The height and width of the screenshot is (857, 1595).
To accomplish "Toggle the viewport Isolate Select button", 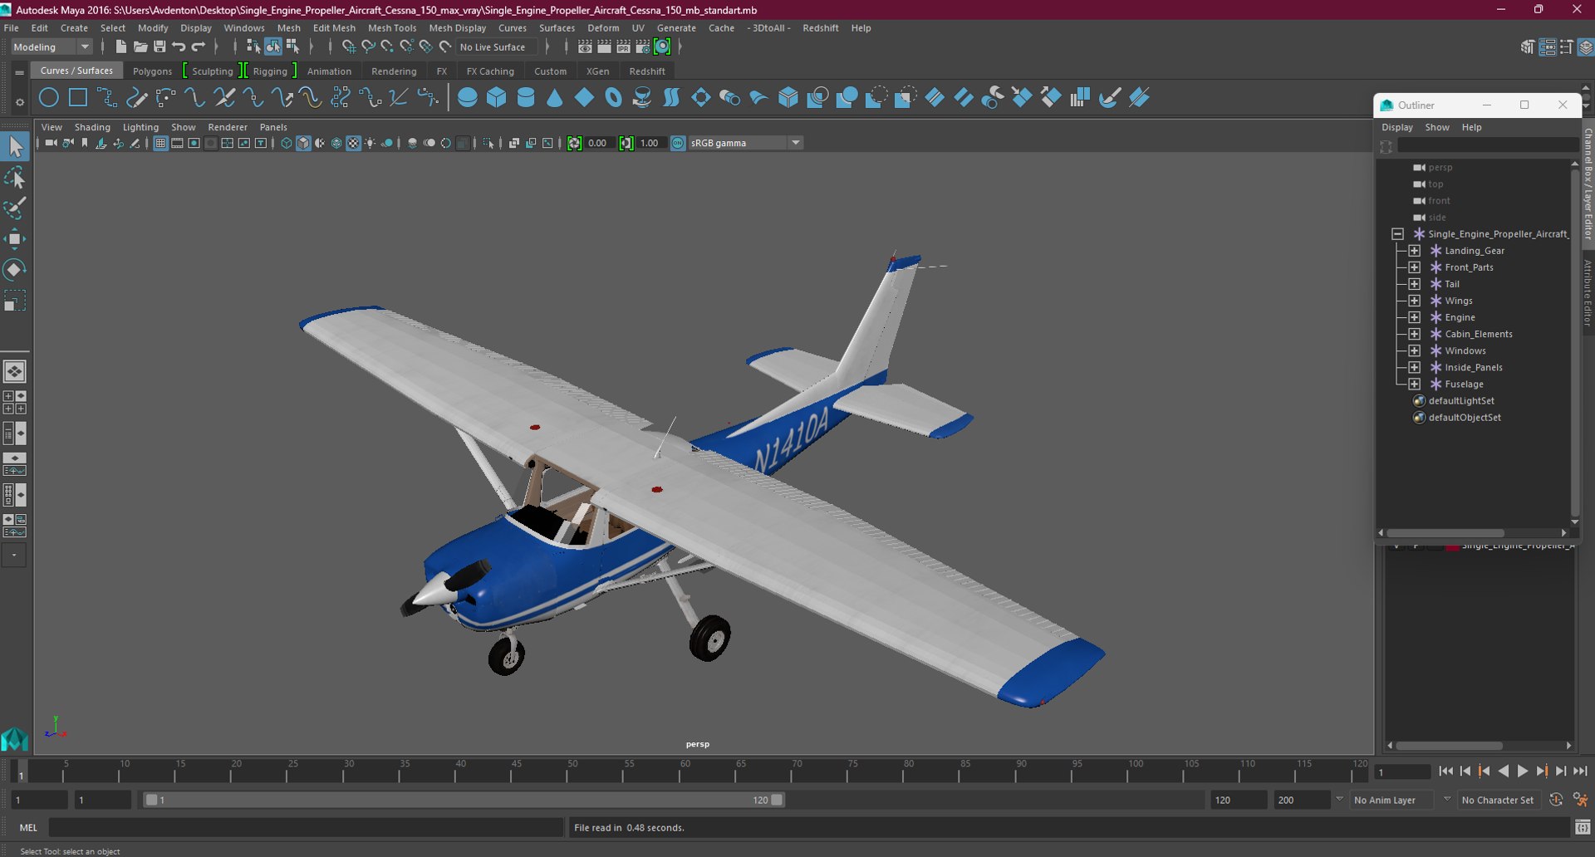I will tap(488, 143).
